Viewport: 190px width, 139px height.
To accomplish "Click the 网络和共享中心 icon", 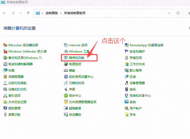I will point(127,96).
